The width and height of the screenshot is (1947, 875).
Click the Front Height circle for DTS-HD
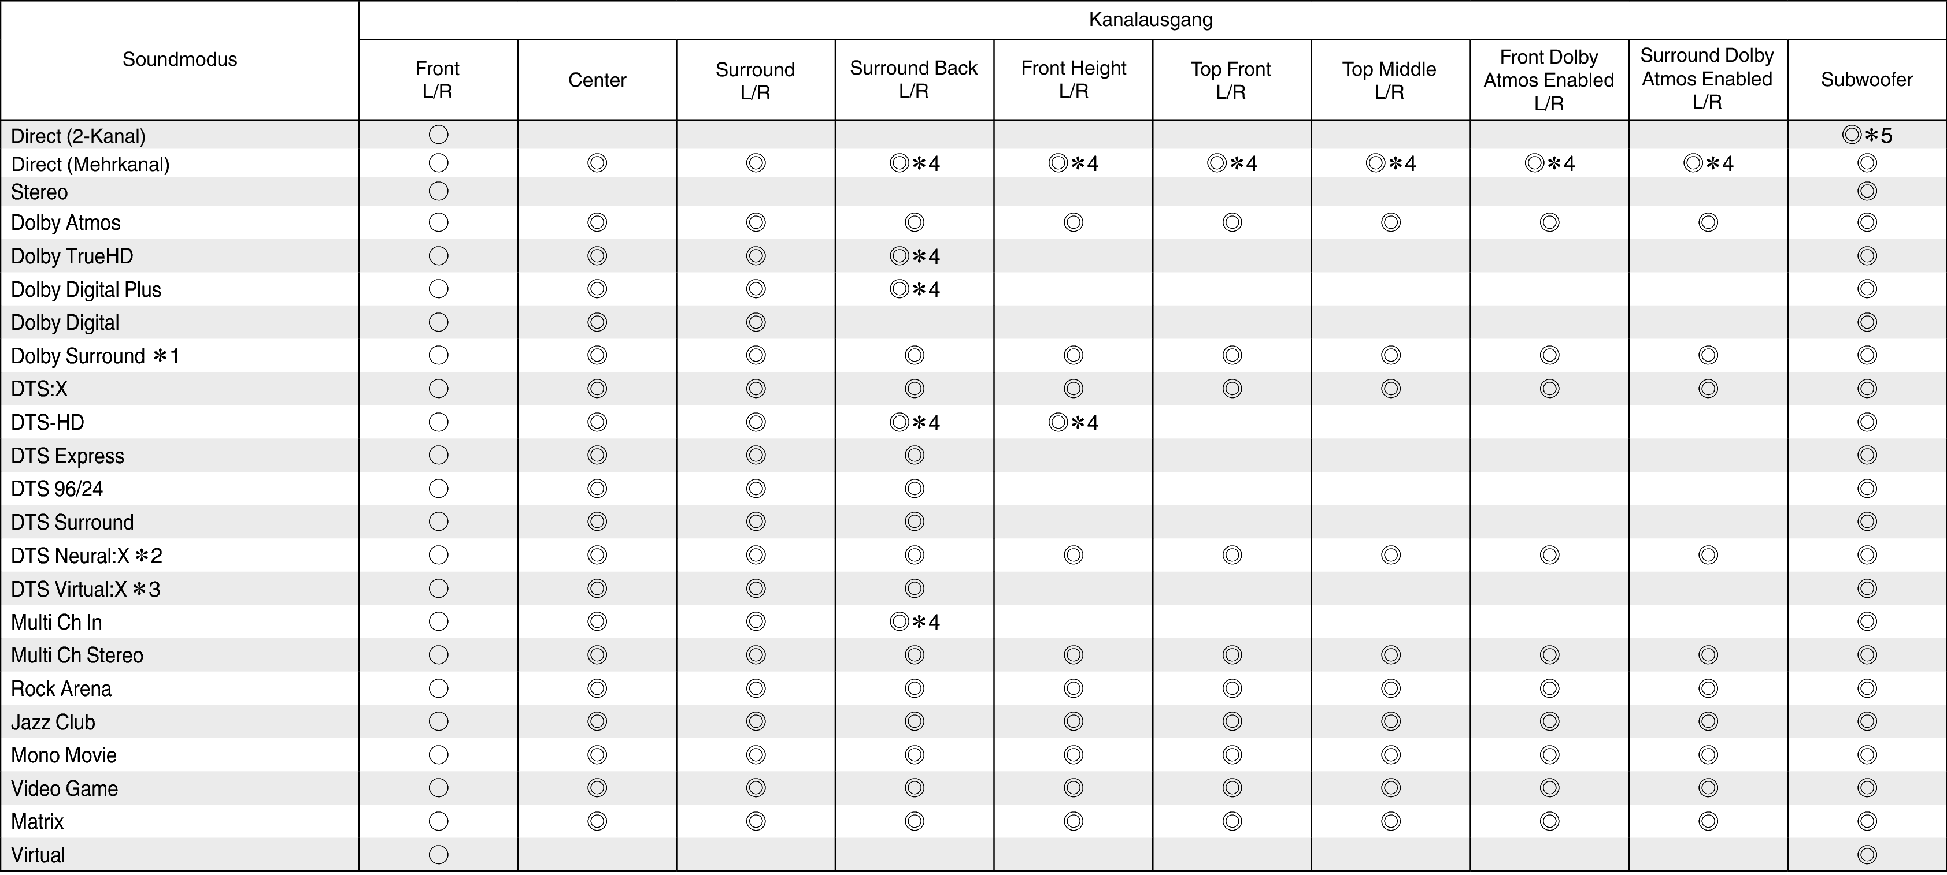point(1058,422)
